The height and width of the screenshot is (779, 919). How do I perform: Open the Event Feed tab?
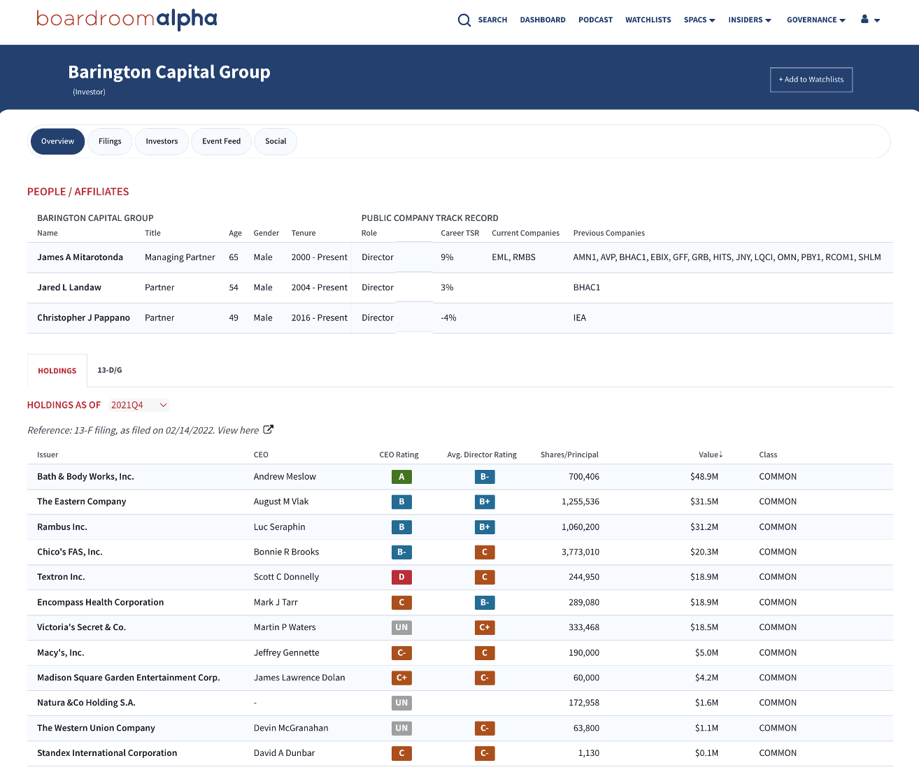(x=221, y=141)
